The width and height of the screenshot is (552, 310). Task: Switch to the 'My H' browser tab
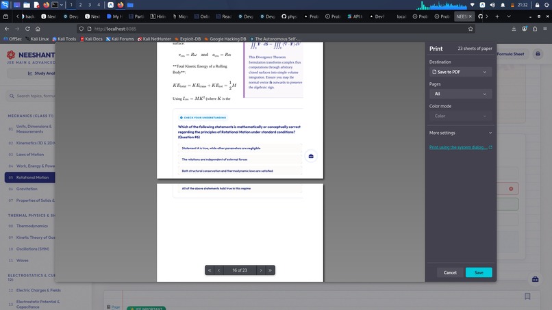pyautogui.click(x=115, y=16)
